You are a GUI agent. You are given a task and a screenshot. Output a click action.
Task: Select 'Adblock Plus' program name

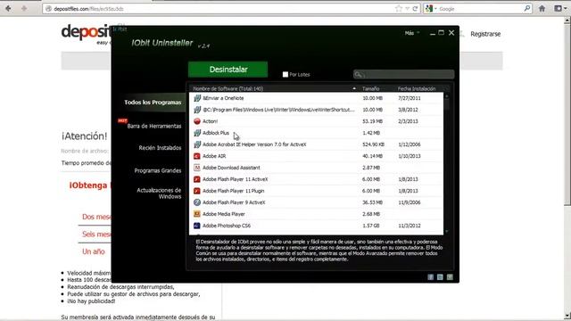(216, 133)
